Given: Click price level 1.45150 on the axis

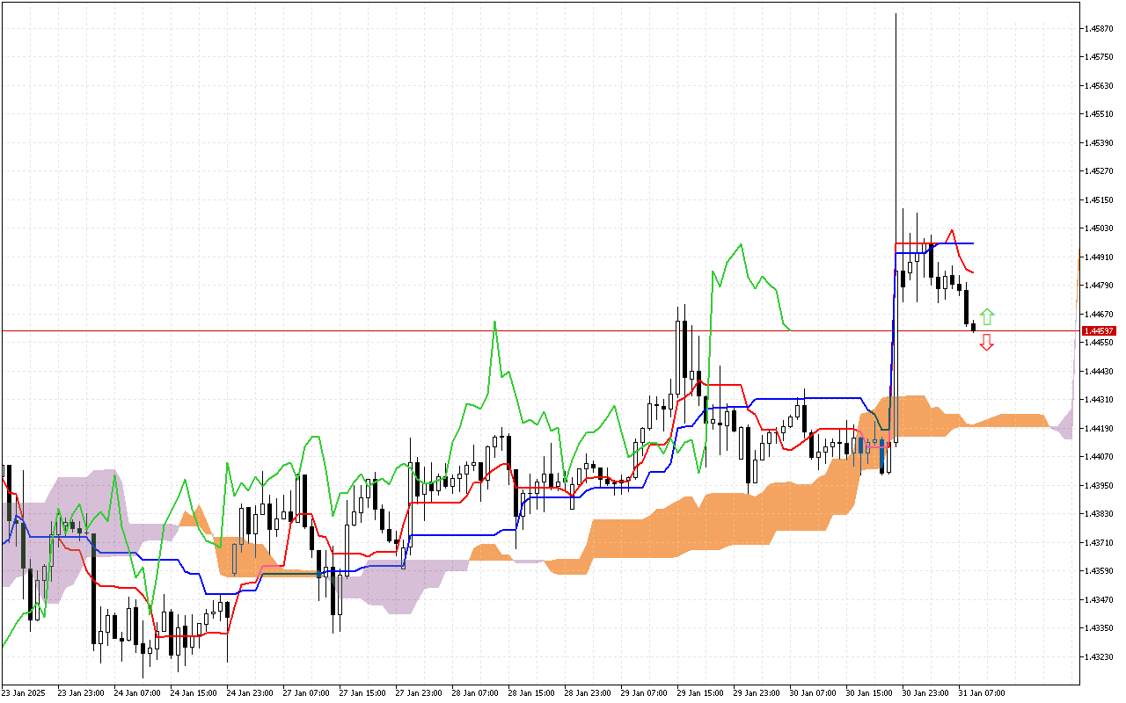Looking at the screenshot, I should (x=1100, y=200).
